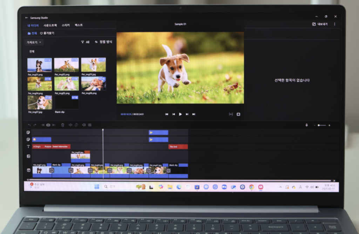This screenshot has width=359, height=234.
Task: Click the split clip icon in timeline toolbar
Action: point(48,125)
